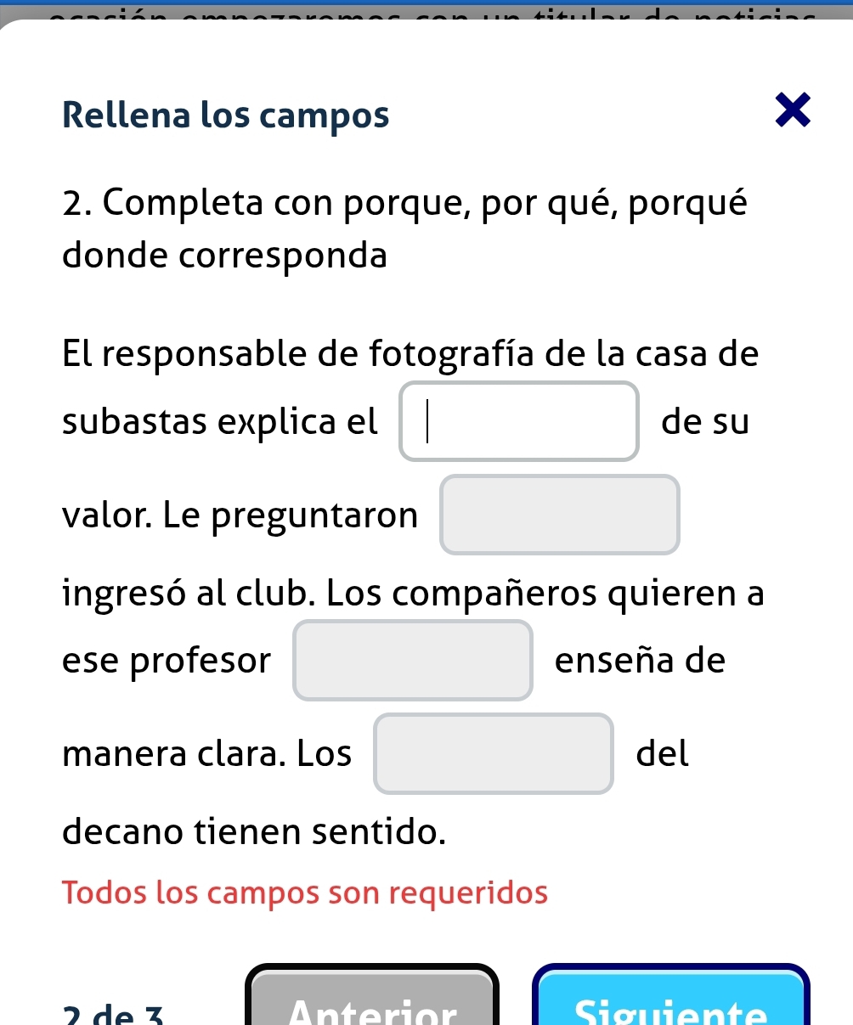Click the 'Todos los campos son requeridos' warning
This screenshot has height=1025, width=853.
click(305, 893)
